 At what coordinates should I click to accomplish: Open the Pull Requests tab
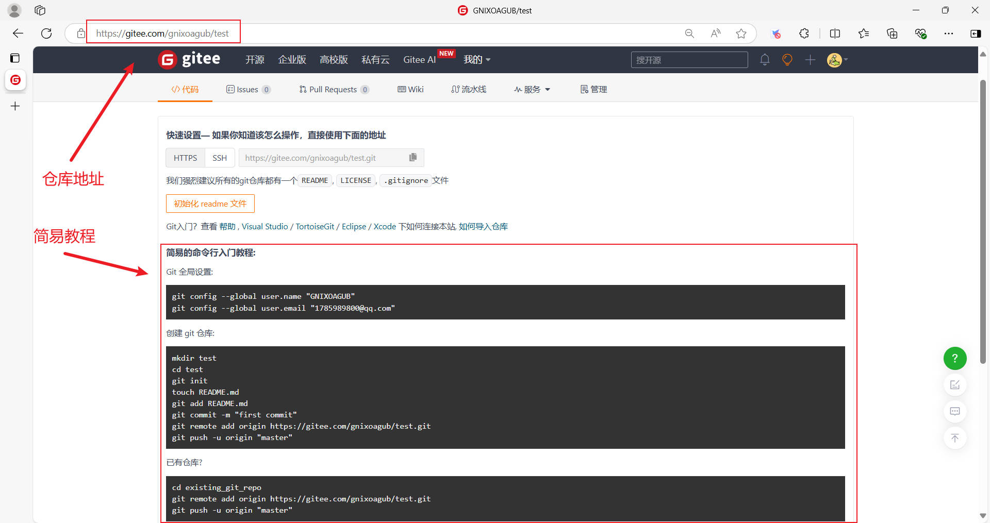334,90
